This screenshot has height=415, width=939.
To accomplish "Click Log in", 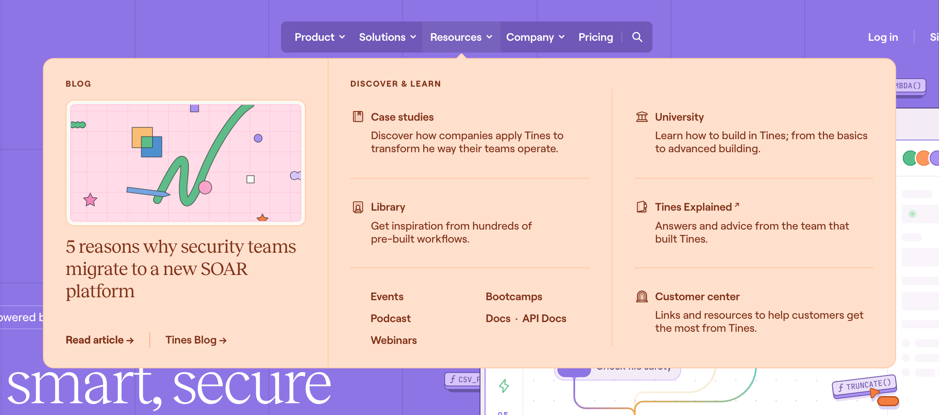I will 883,37.
